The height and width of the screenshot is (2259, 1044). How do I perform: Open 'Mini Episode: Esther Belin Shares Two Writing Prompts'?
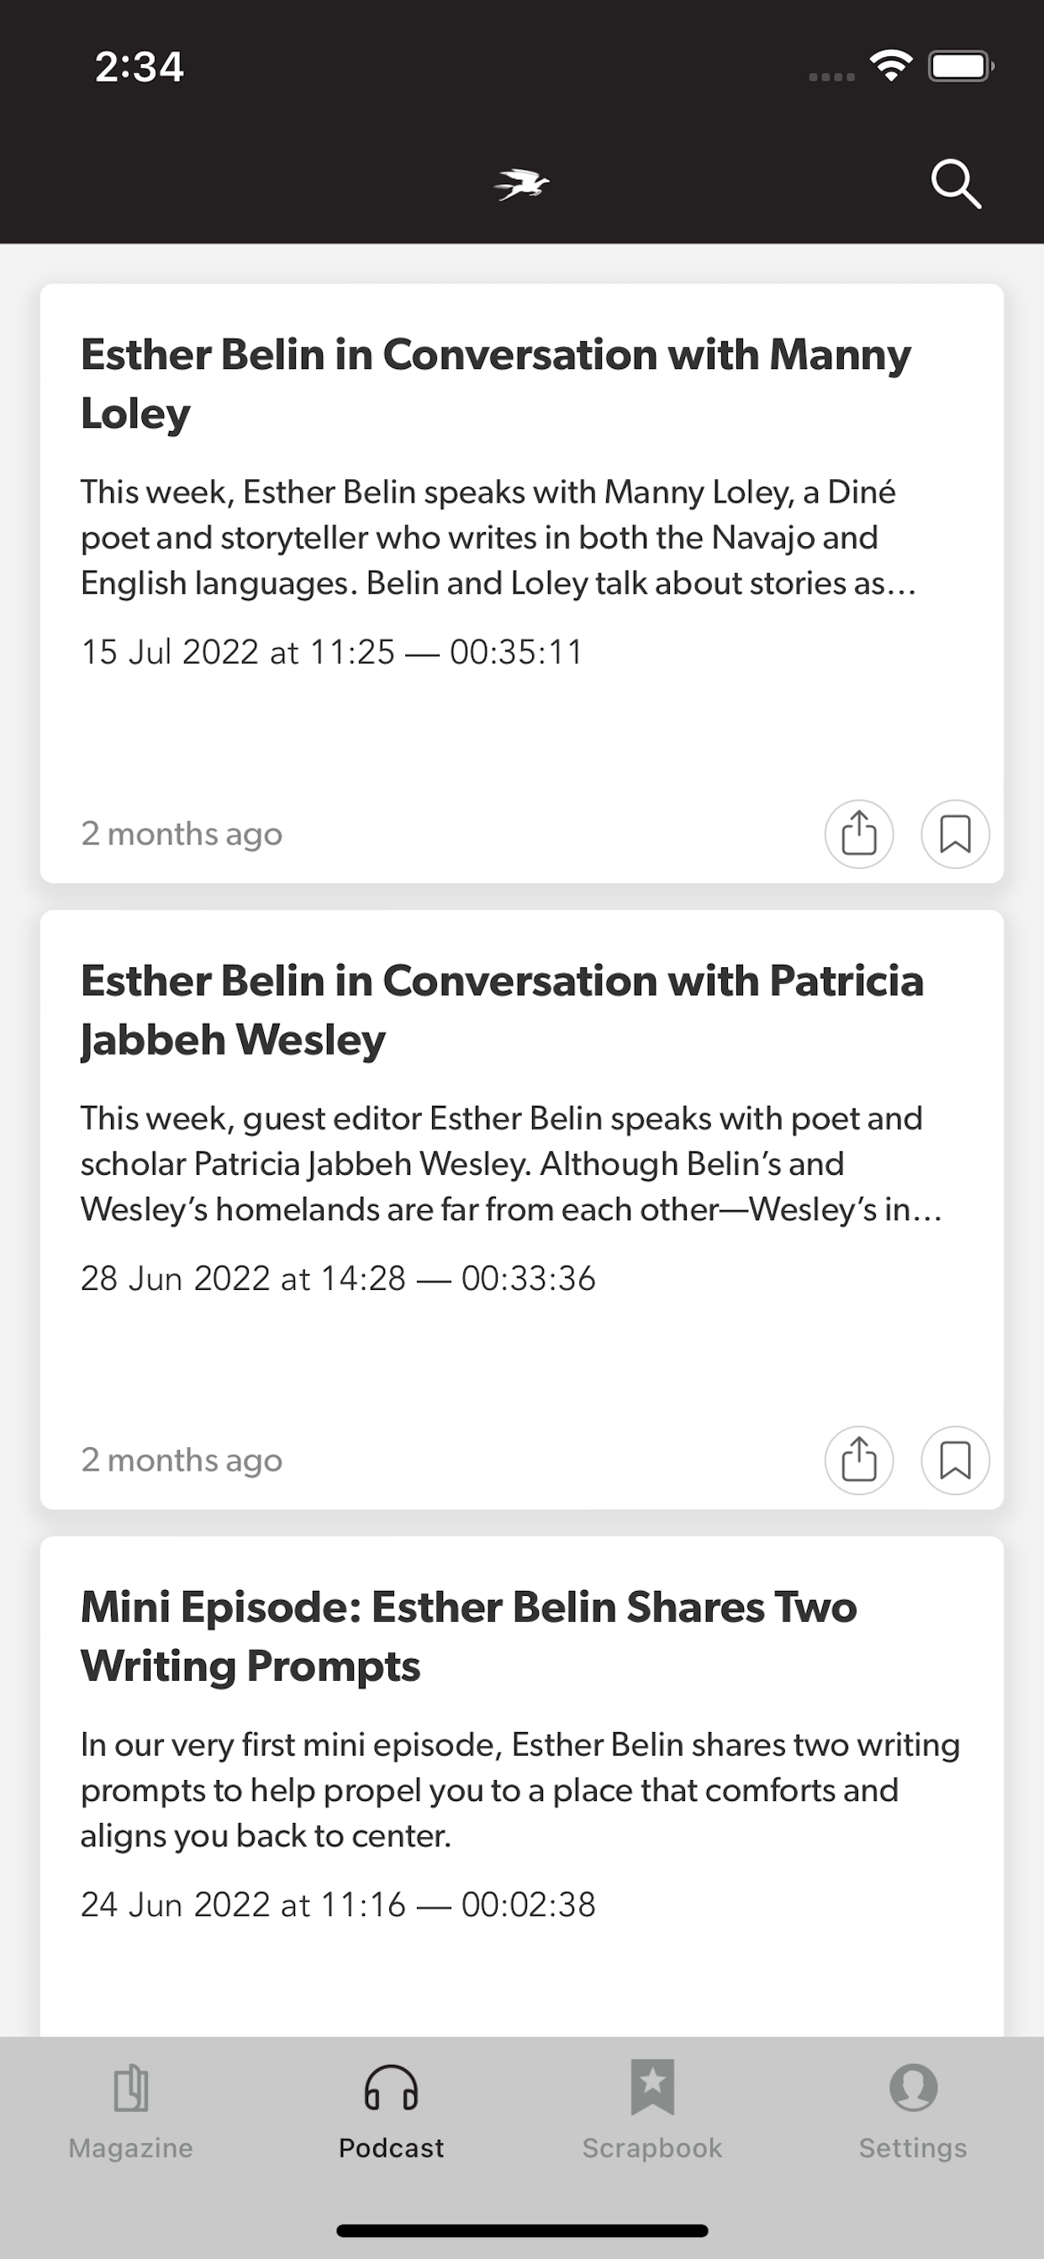click(468, 1635)
